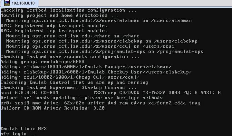232x136 pixels.
Task: Select the 192.168.0.10 session tab
Action: 19,3
